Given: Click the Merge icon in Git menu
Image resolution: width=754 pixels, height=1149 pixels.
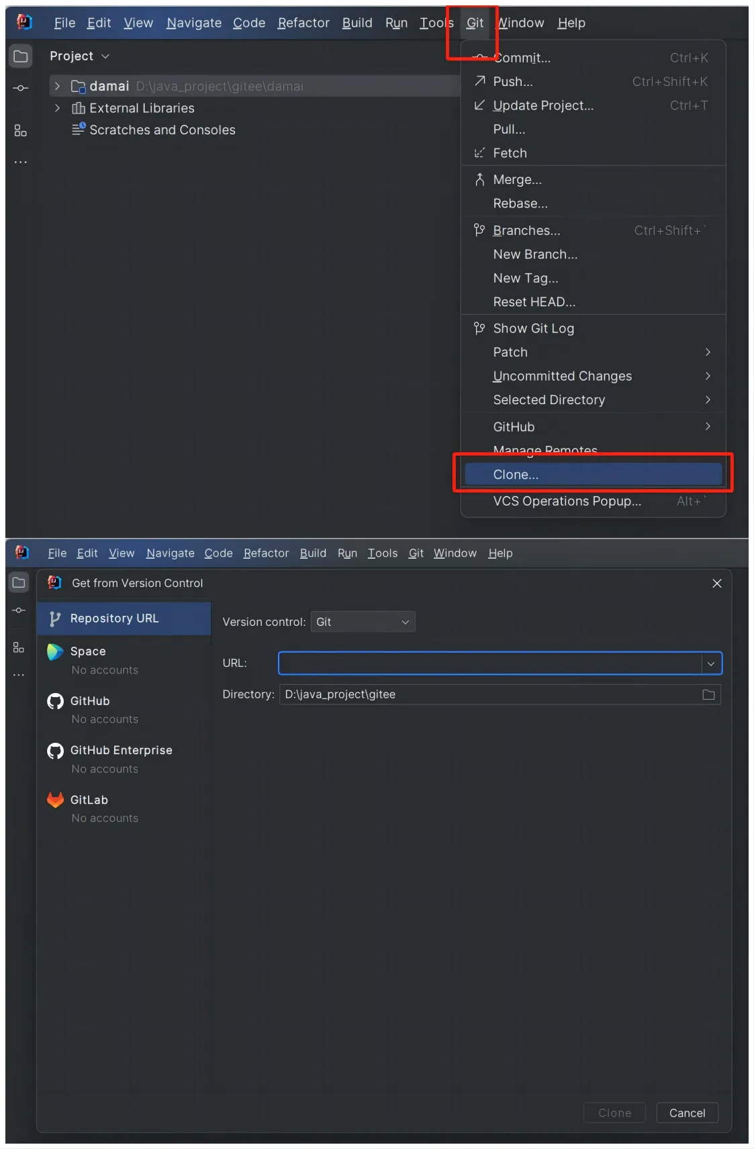Looking at the screenshot, I should click(x=479, y=179).
